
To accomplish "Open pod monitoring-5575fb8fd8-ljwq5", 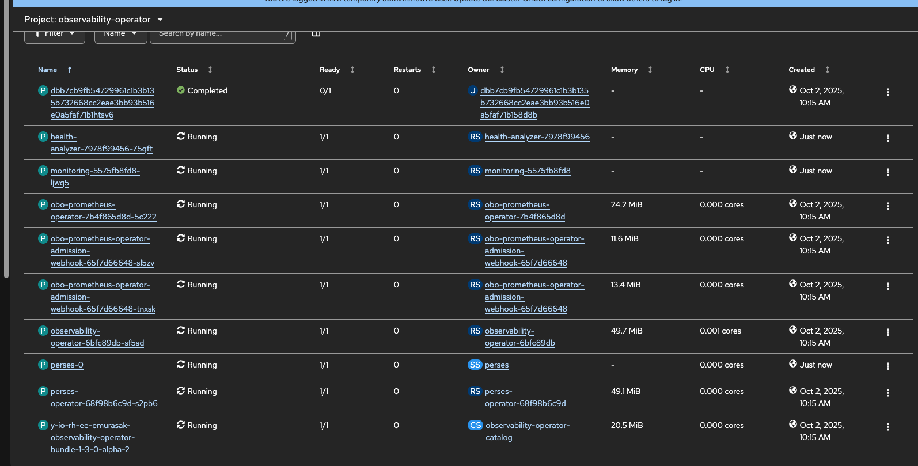I will (x=95, y=177).
